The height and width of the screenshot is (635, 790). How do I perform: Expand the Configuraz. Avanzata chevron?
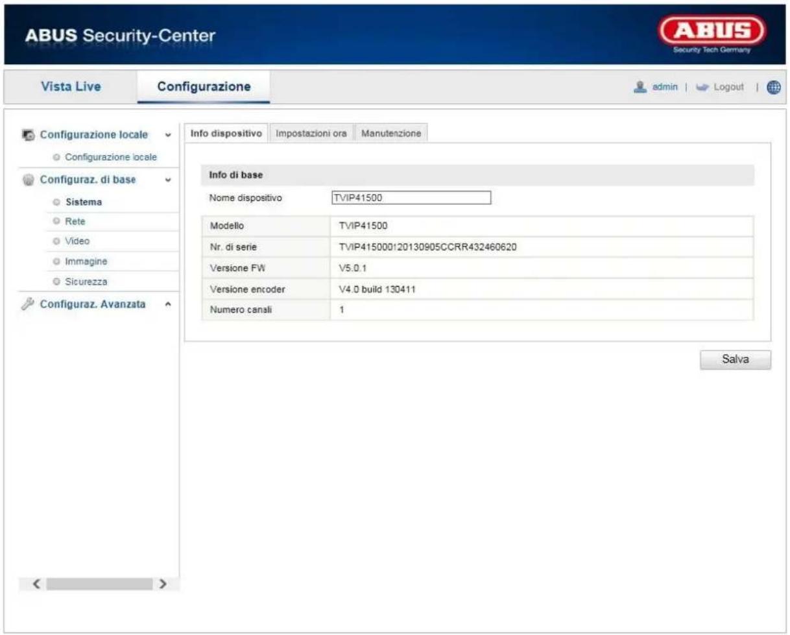169,304
